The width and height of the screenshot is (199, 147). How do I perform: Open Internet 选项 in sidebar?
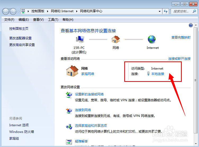(19, 125)
